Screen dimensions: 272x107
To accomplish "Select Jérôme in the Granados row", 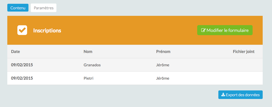I will [163, 65].
